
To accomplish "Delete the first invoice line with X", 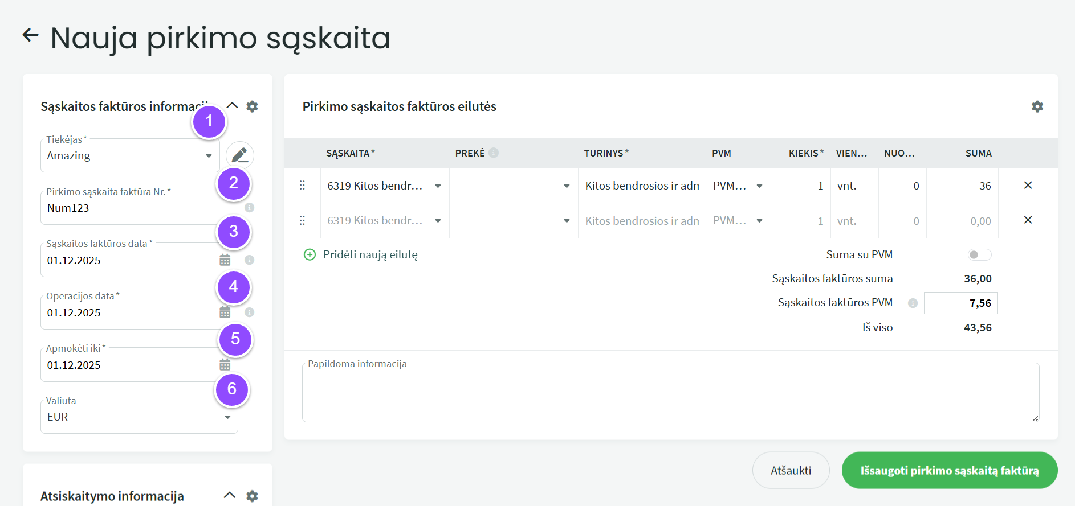I will 1028,186.
